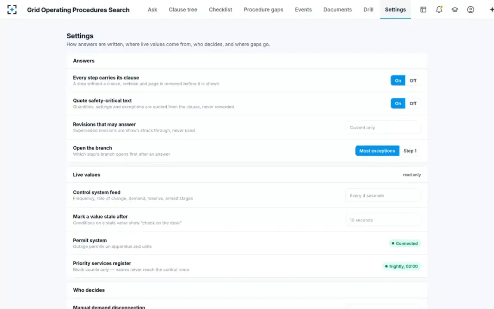This screenshot has width=494, height=309.
Task: Switch to the Checklist tab
Action: point(221,9)
